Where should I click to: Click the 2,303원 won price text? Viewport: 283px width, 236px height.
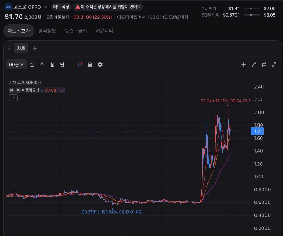(x=33, y=17)
